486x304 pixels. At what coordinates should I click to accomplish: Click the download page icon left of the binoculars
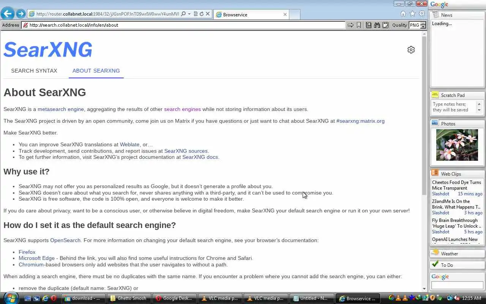(x=369, y=25)
